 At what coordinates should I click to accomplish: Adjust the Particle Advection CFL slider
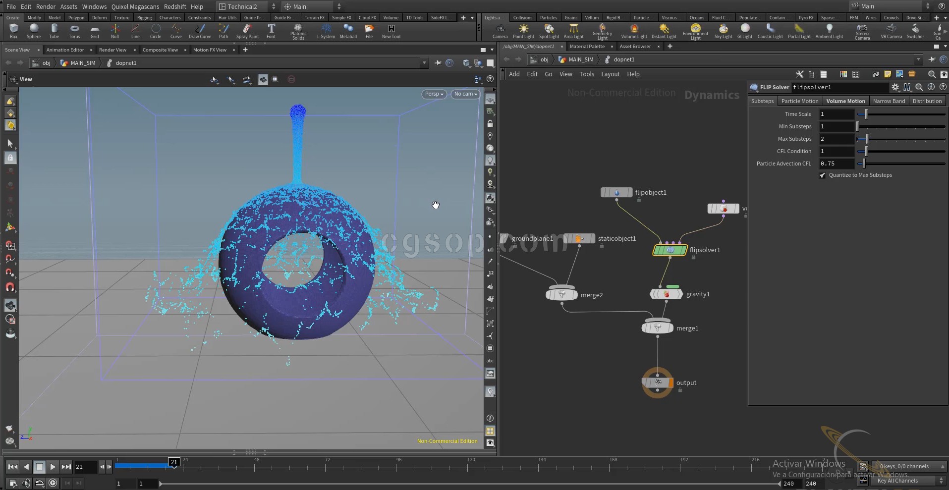tap(864, 164)
